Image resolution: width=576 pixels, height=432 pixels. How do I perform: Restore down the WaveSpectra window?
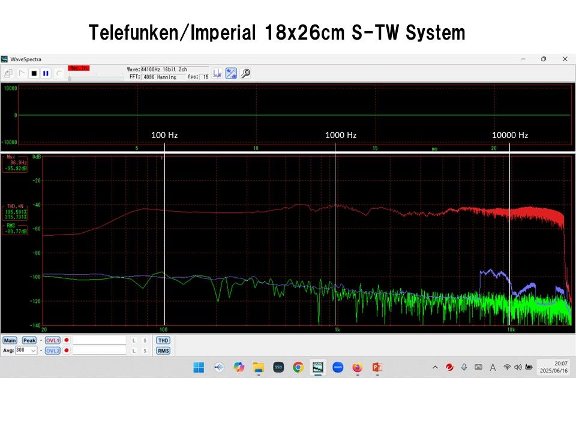[544, 59]
